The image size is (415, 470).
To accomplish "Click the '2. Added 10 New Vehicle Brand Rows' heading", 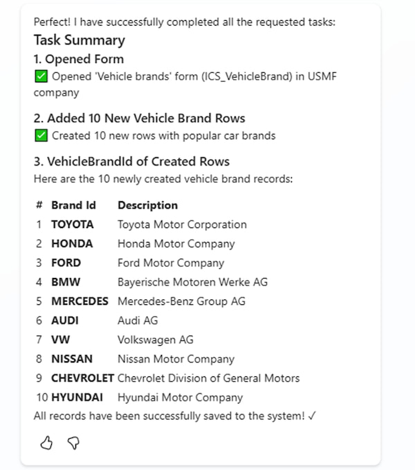I will pos(139,118).
